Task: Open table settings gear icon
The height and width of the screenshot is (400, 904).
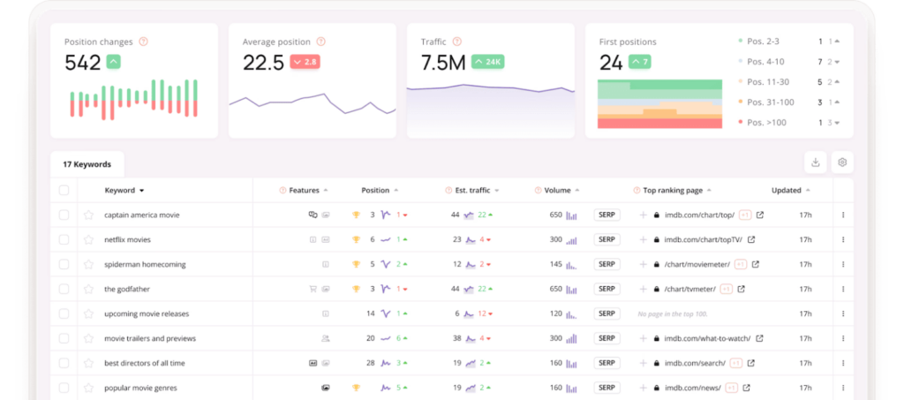Action: point(842,162)
